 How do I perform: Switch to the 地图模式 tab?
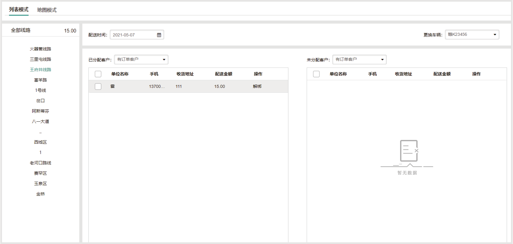47,10
